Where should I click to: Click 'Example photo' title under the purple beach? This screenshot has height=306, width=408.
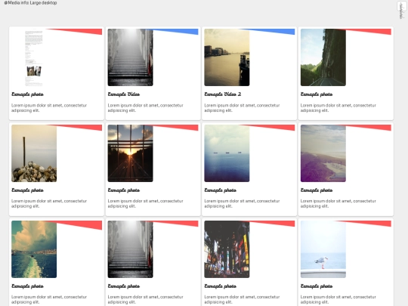click(317, 190)
